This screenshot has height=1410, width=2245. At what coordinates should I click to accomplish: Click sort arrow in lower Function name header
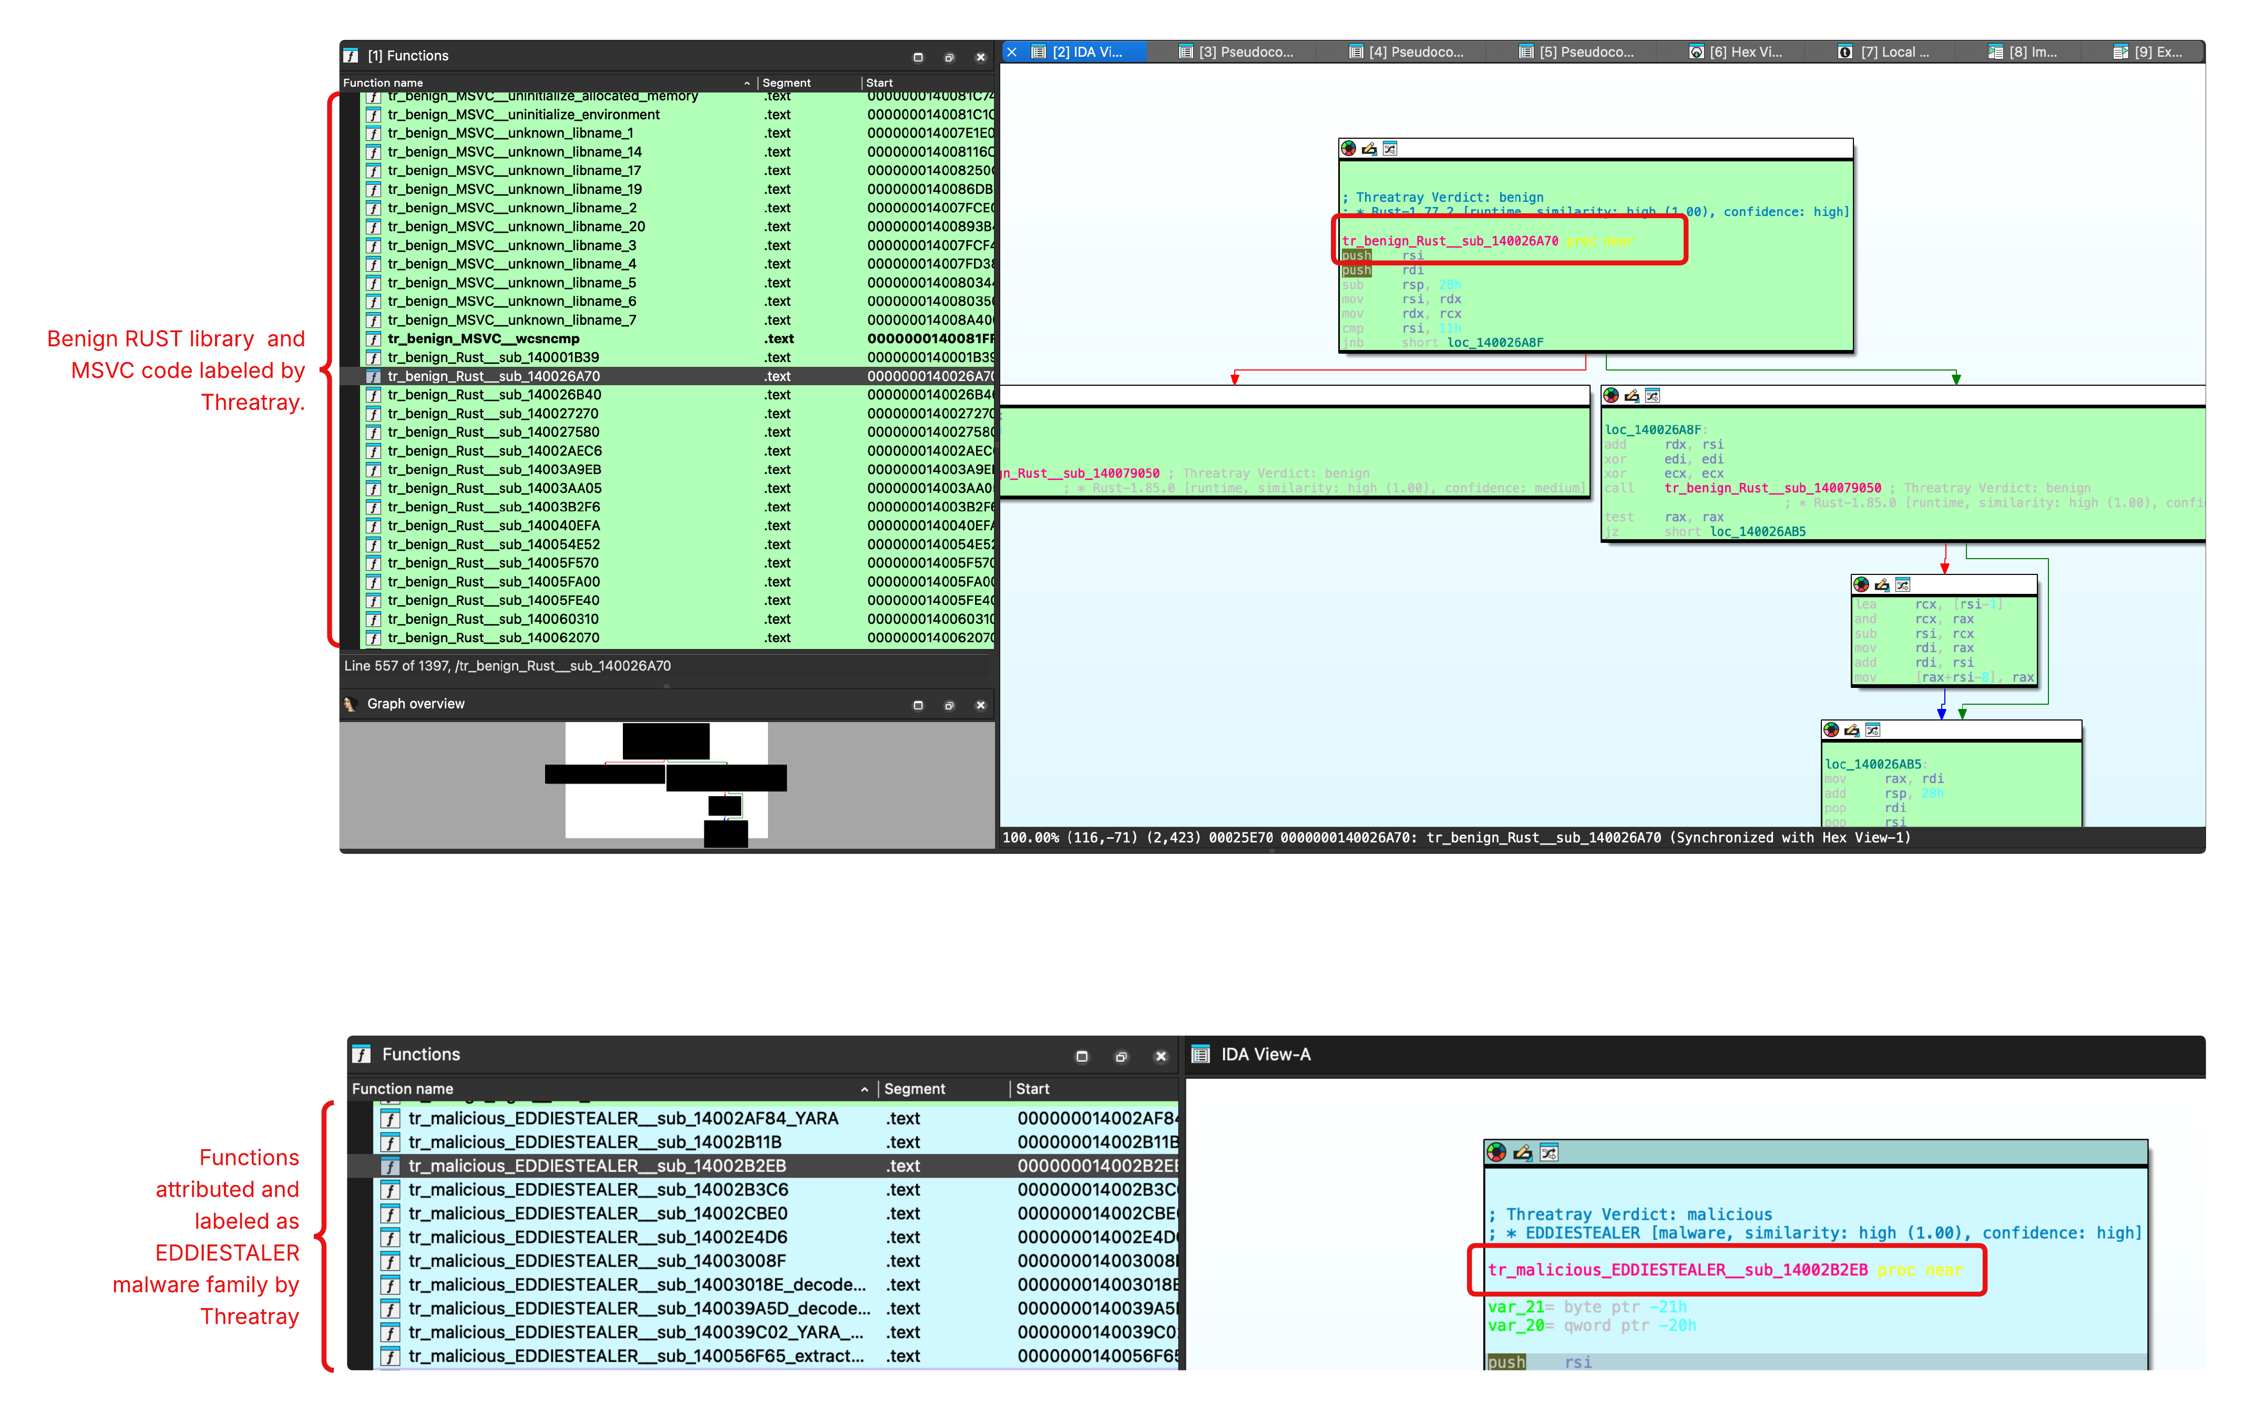tap(864, 1088)
